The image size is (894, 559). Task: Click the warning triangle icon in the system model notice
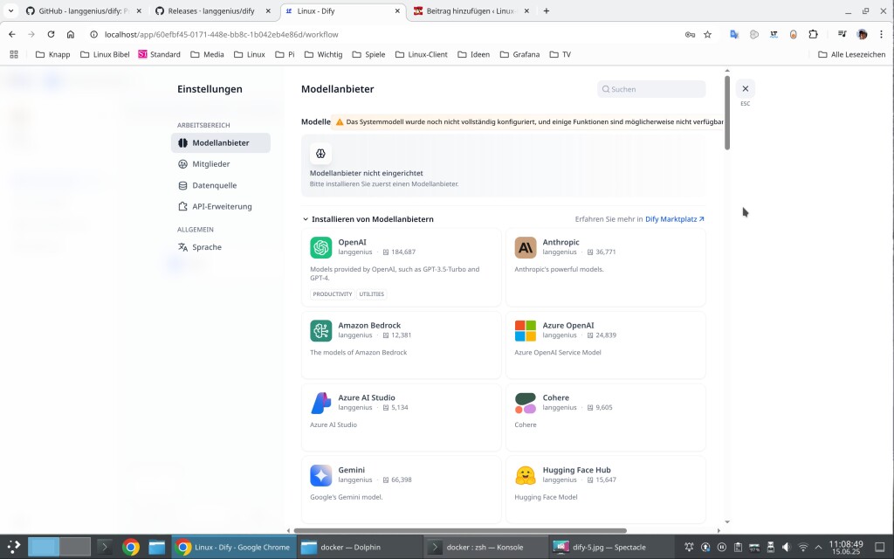(340, 121)
